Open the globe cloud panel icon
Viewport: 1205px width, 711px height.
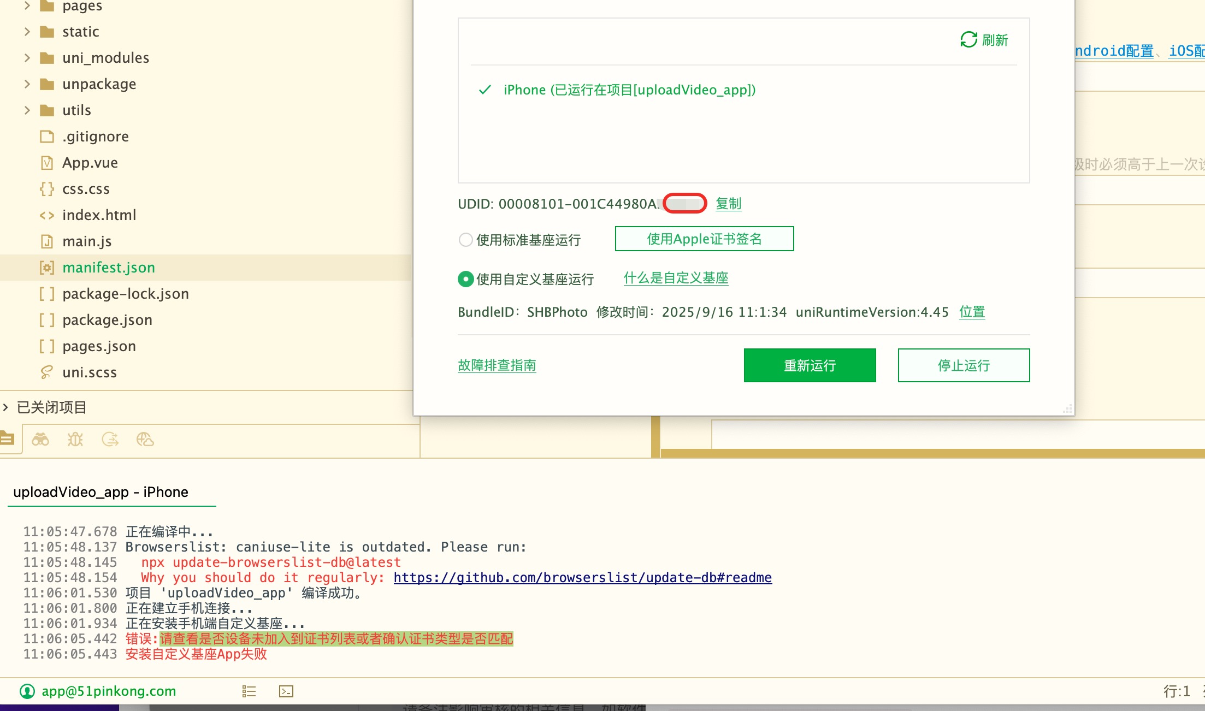click(145, 440)
